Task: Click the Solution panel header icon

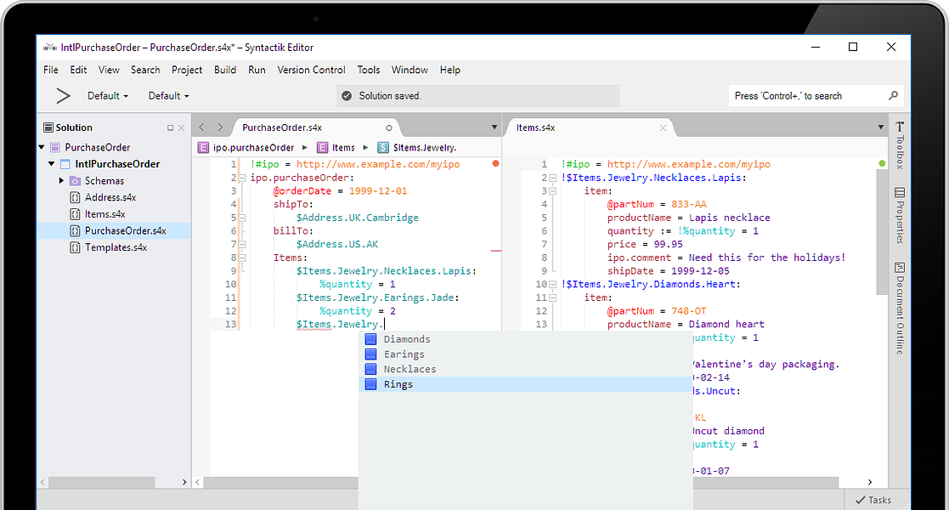Action: coord(48,127)
